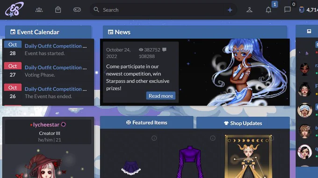Image resolution: width=318 pixels, height=178 pixels.
Task: Open the shop bag icon
Action: (58, 10)
